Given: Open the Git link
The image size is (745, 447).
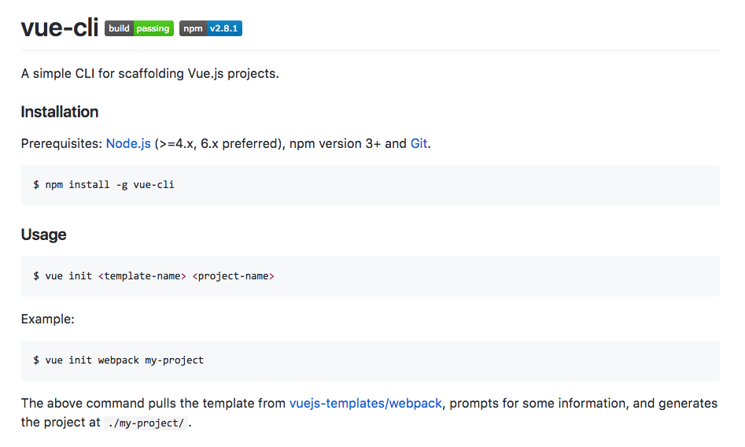Looking at the screenshot, I should [419, 143].
